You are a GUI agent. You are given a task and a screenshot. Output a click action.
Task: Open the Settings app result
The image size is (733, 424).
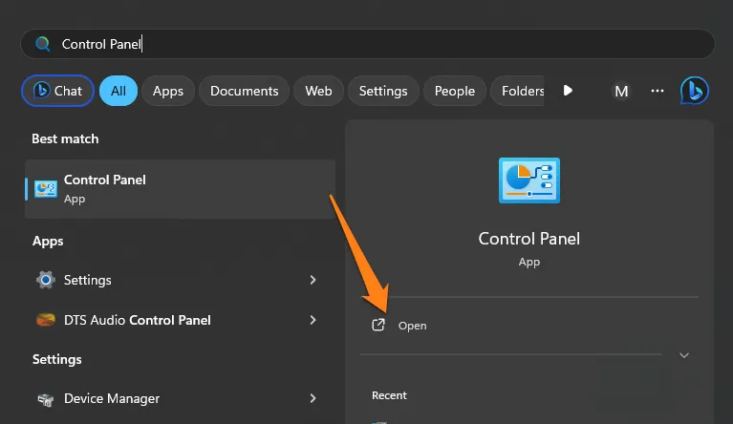[178, 280]
